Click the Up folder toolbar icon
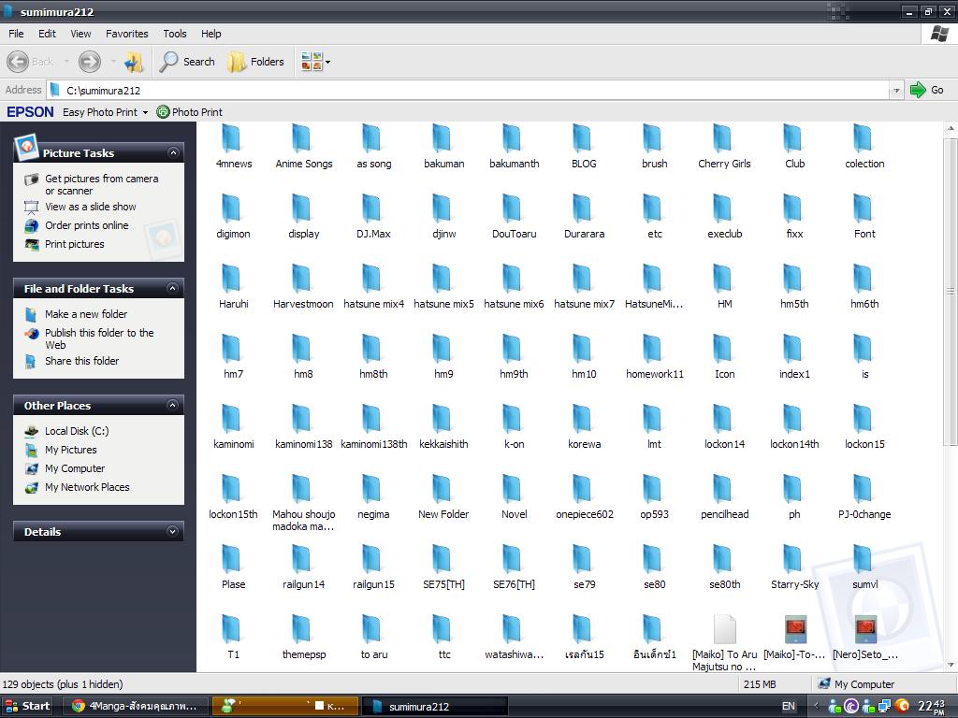This screenshot has height=718, width=958. [x=133, y=62]
